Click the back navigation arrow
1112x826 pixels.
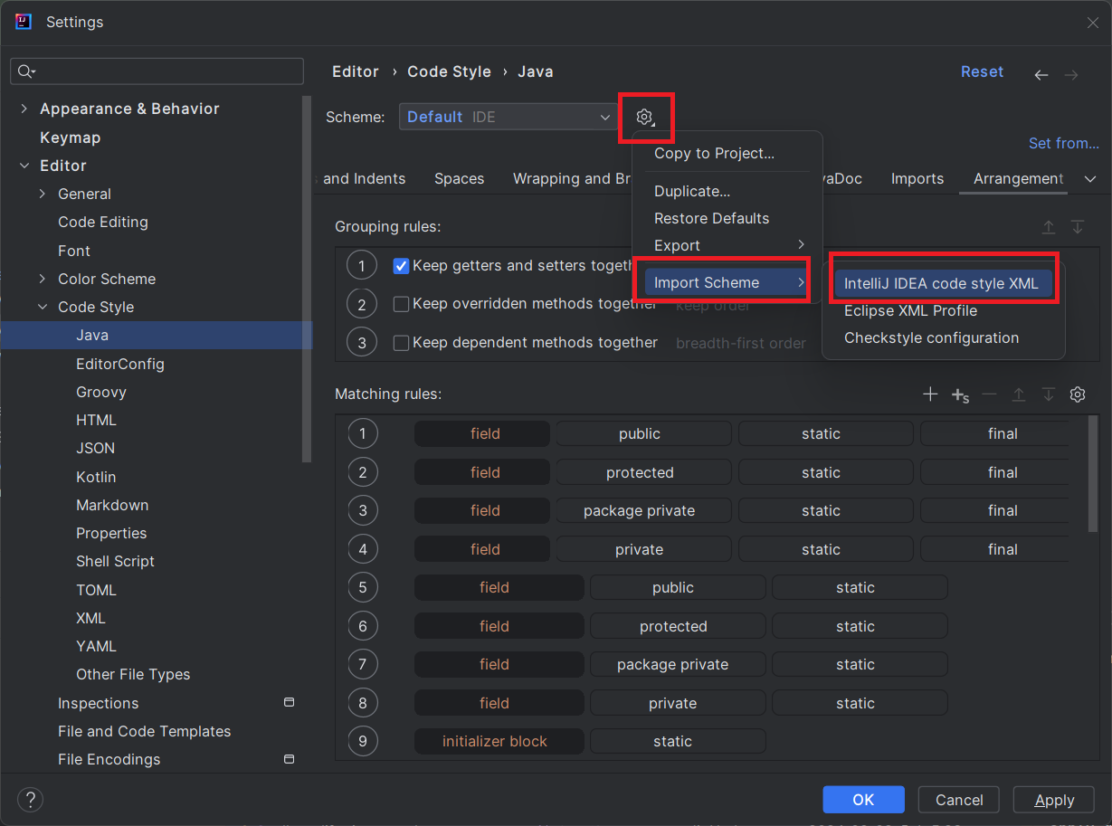click(1041, 75)
